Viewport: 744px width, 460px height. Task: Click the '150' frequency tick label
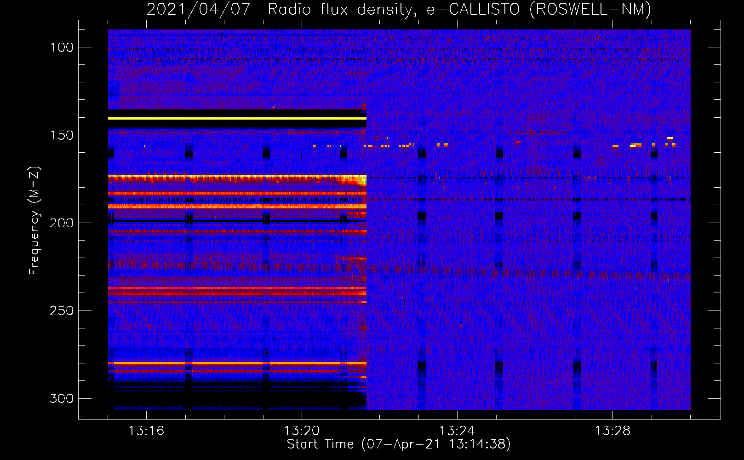tap(62, 135)
